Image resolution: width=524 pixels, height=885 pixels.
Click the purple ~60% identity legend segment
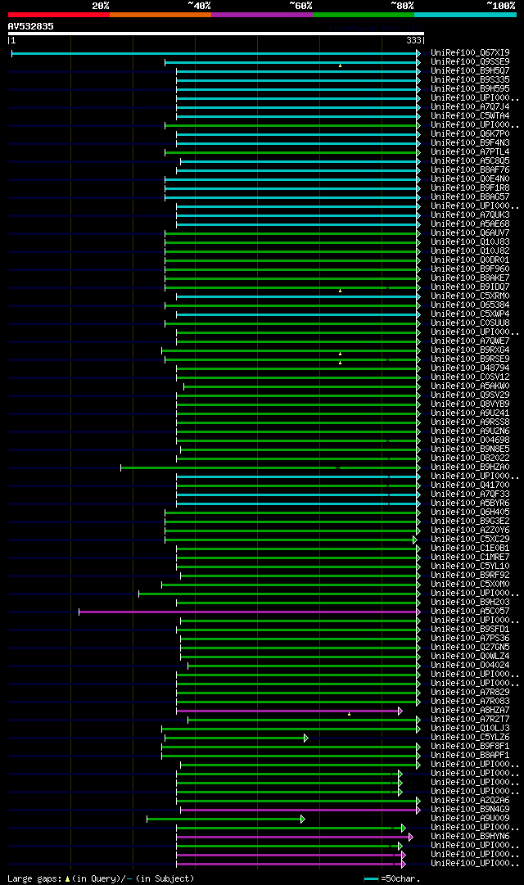coord(262,15)
